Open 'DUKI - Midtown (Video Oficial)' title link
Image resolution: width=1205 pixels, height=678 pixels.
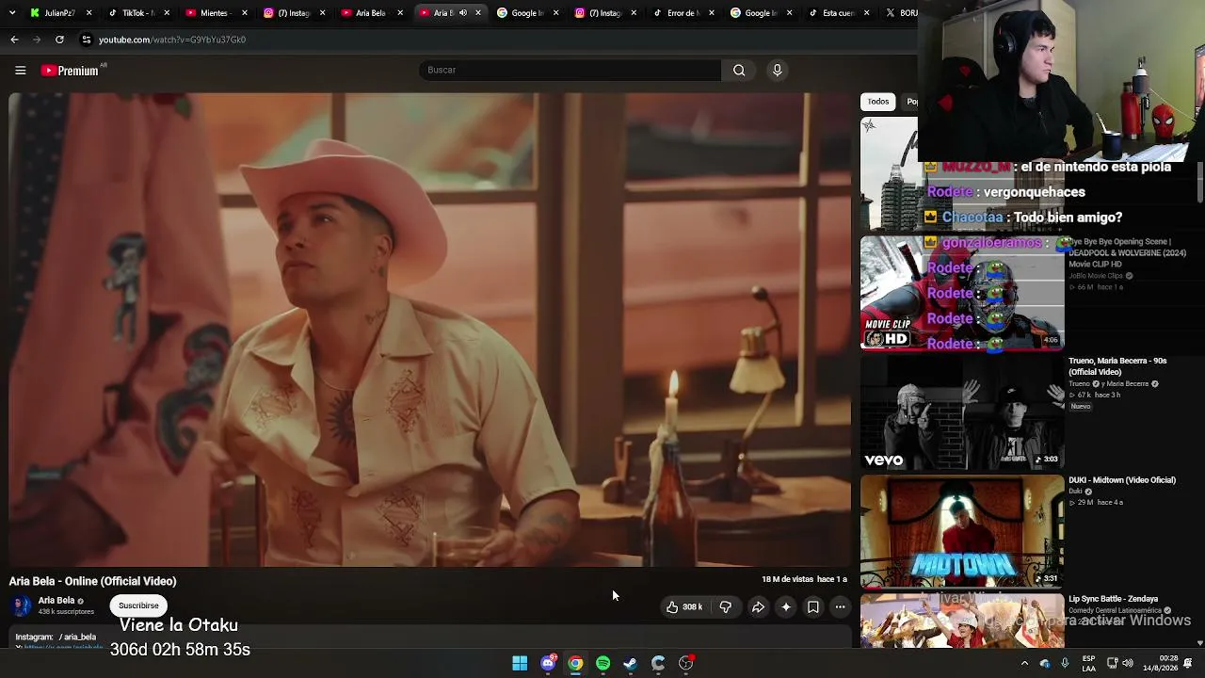tap(1122, 480)
